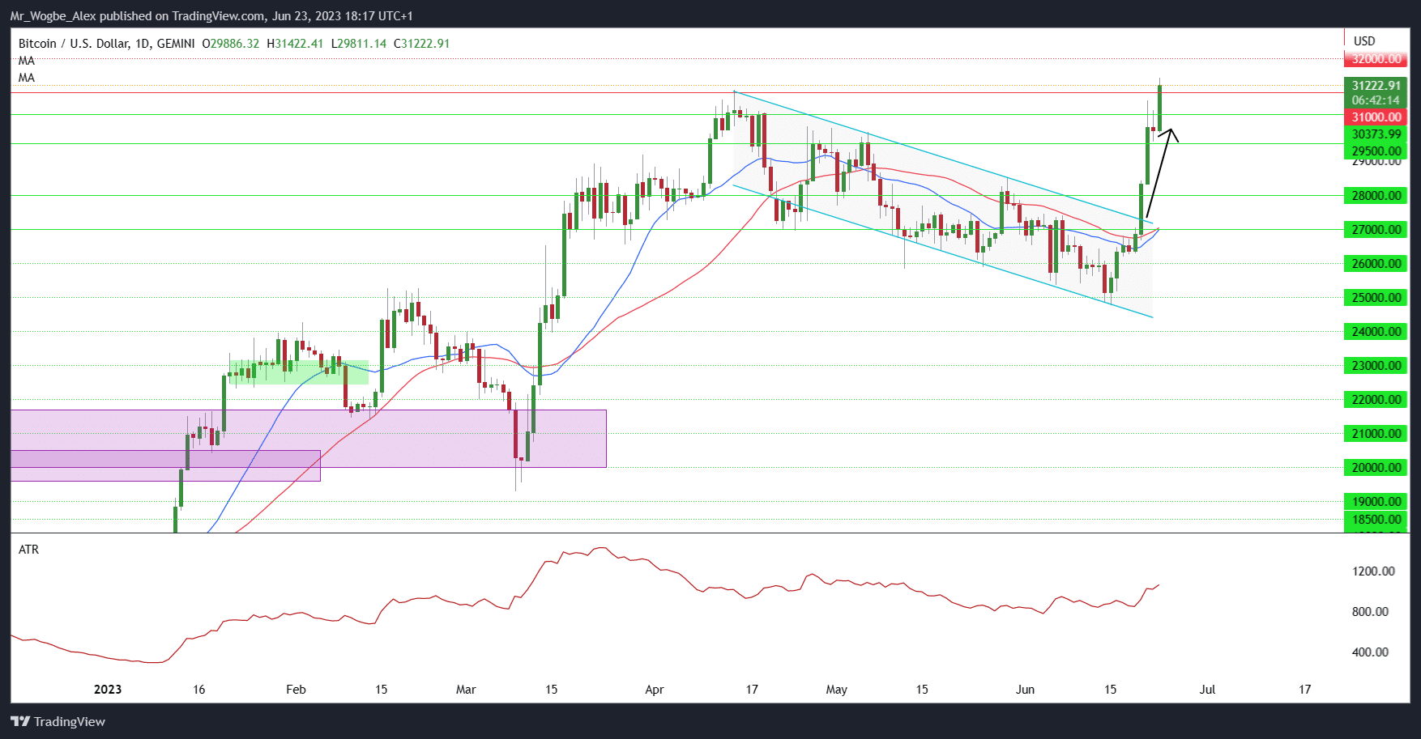Click the Feb label on the time axis
The width and height of the screenshot is (1421, 739).
tap(296, 690)
